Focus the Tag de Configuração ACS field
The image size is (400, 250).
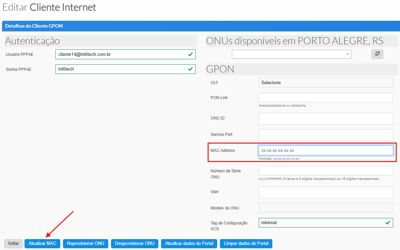[322, 223]
